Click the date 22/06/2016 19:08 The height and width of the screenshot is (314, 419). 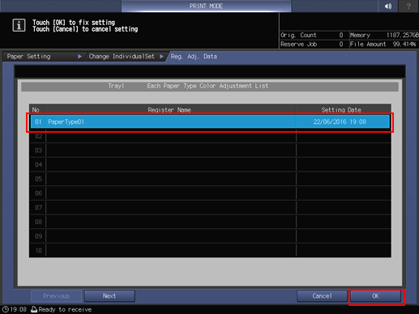pyautogui.click(x=340, y=121)
